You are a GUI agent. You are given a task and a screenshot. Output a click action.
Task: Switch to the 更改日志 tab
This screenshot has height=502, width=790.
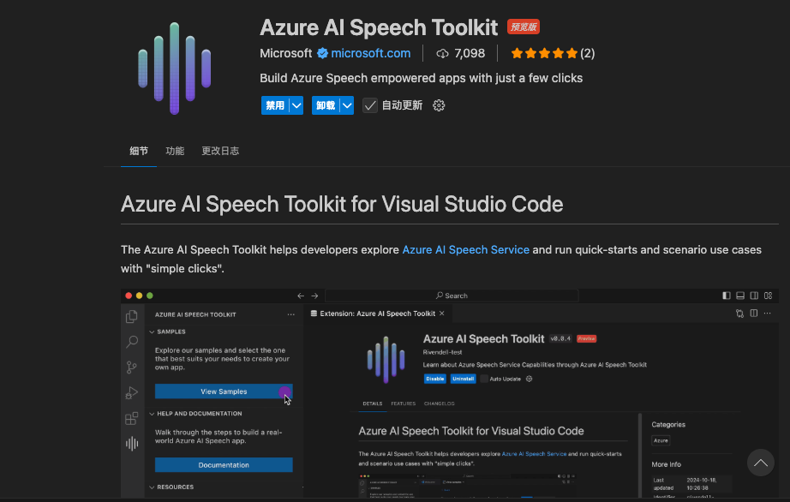point(220,151)
